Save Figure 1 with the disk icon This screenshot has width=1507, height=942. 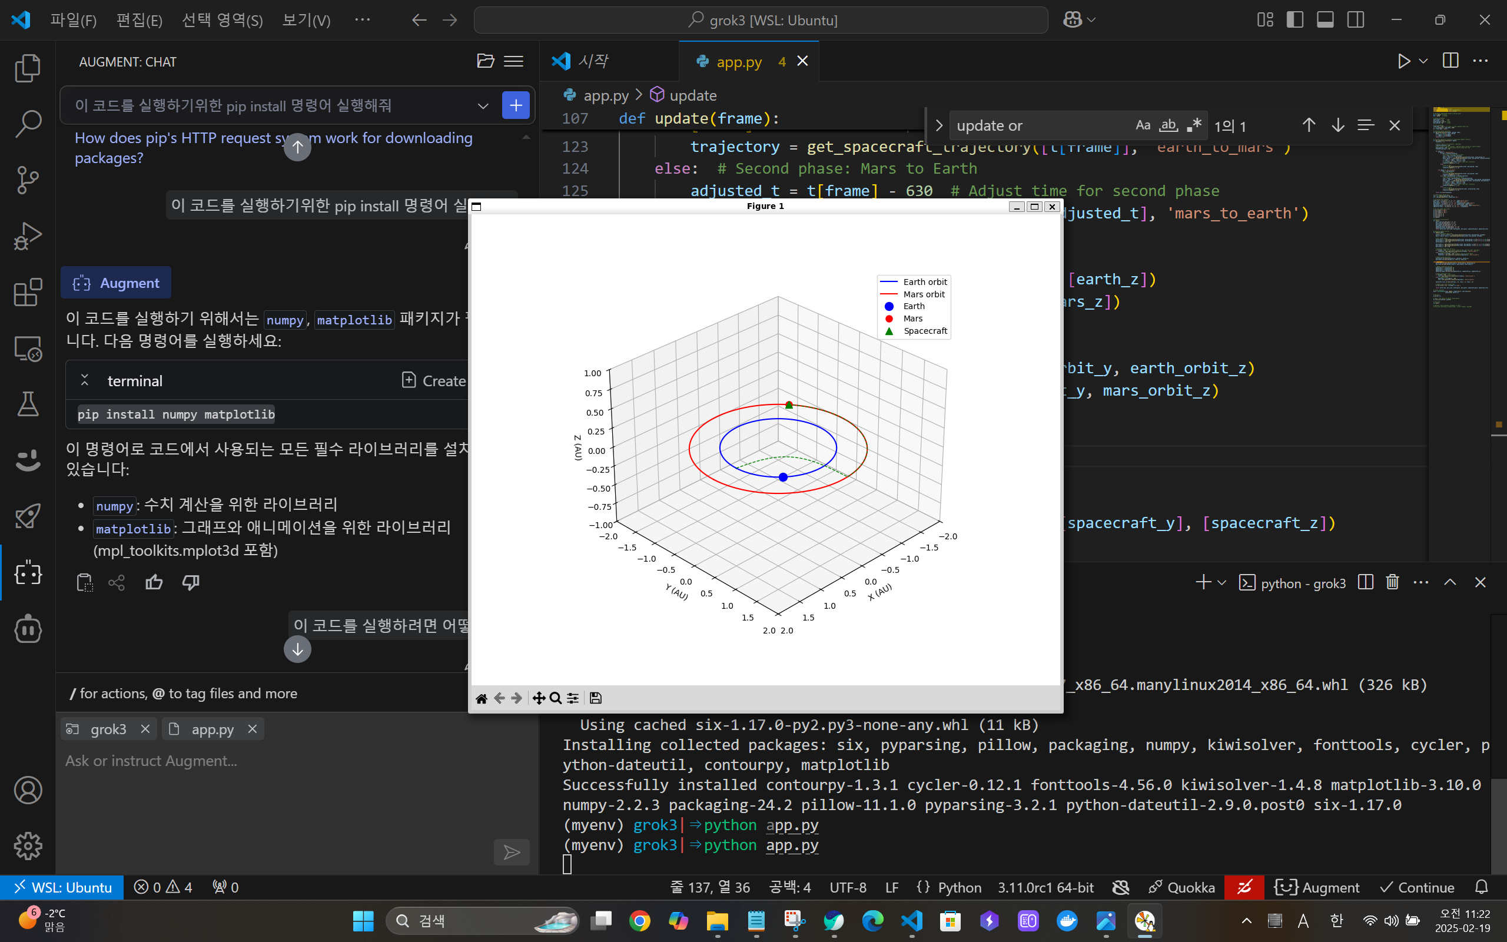pyautogui.click(x=595, y=698)
